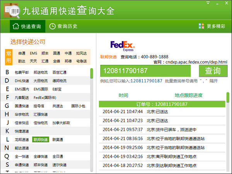Choose 全一快递 courier
Image resolution: width=232 pixels, height=174 pixels.
pos(22,157)
